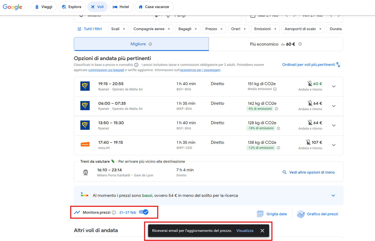Screen dimensions: 375x241
Task: Click the price level gauge icon
Action: click(x=84, y=195)
